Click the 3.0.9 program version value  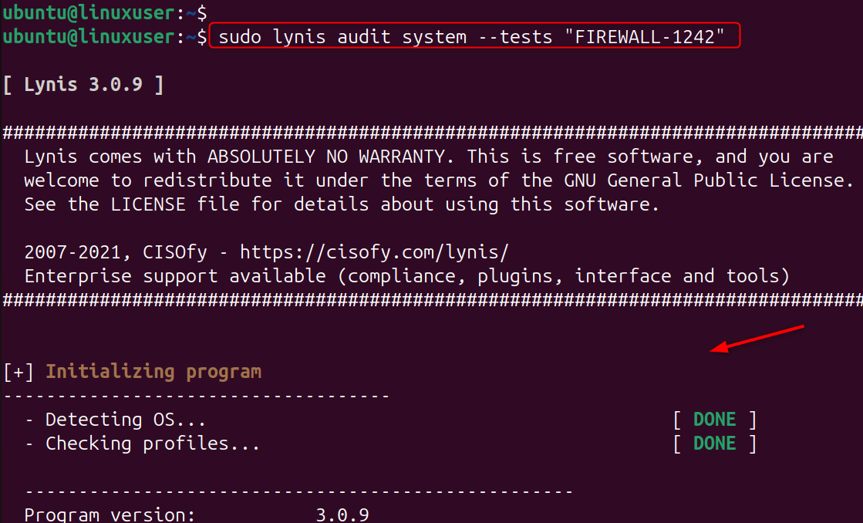click(x=342, y=514)
